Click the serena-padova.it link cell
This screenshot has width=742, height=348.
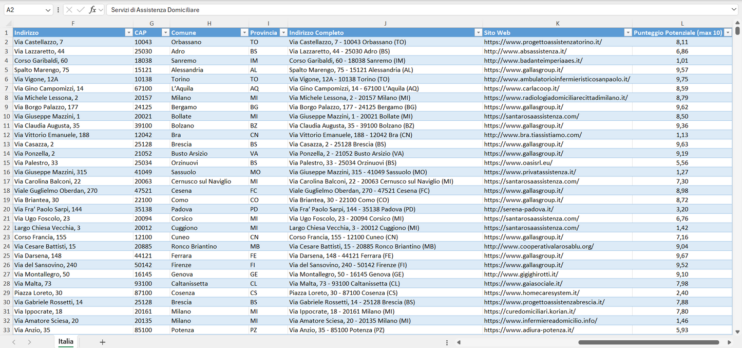pyautogui.click(x=519, y=209)
